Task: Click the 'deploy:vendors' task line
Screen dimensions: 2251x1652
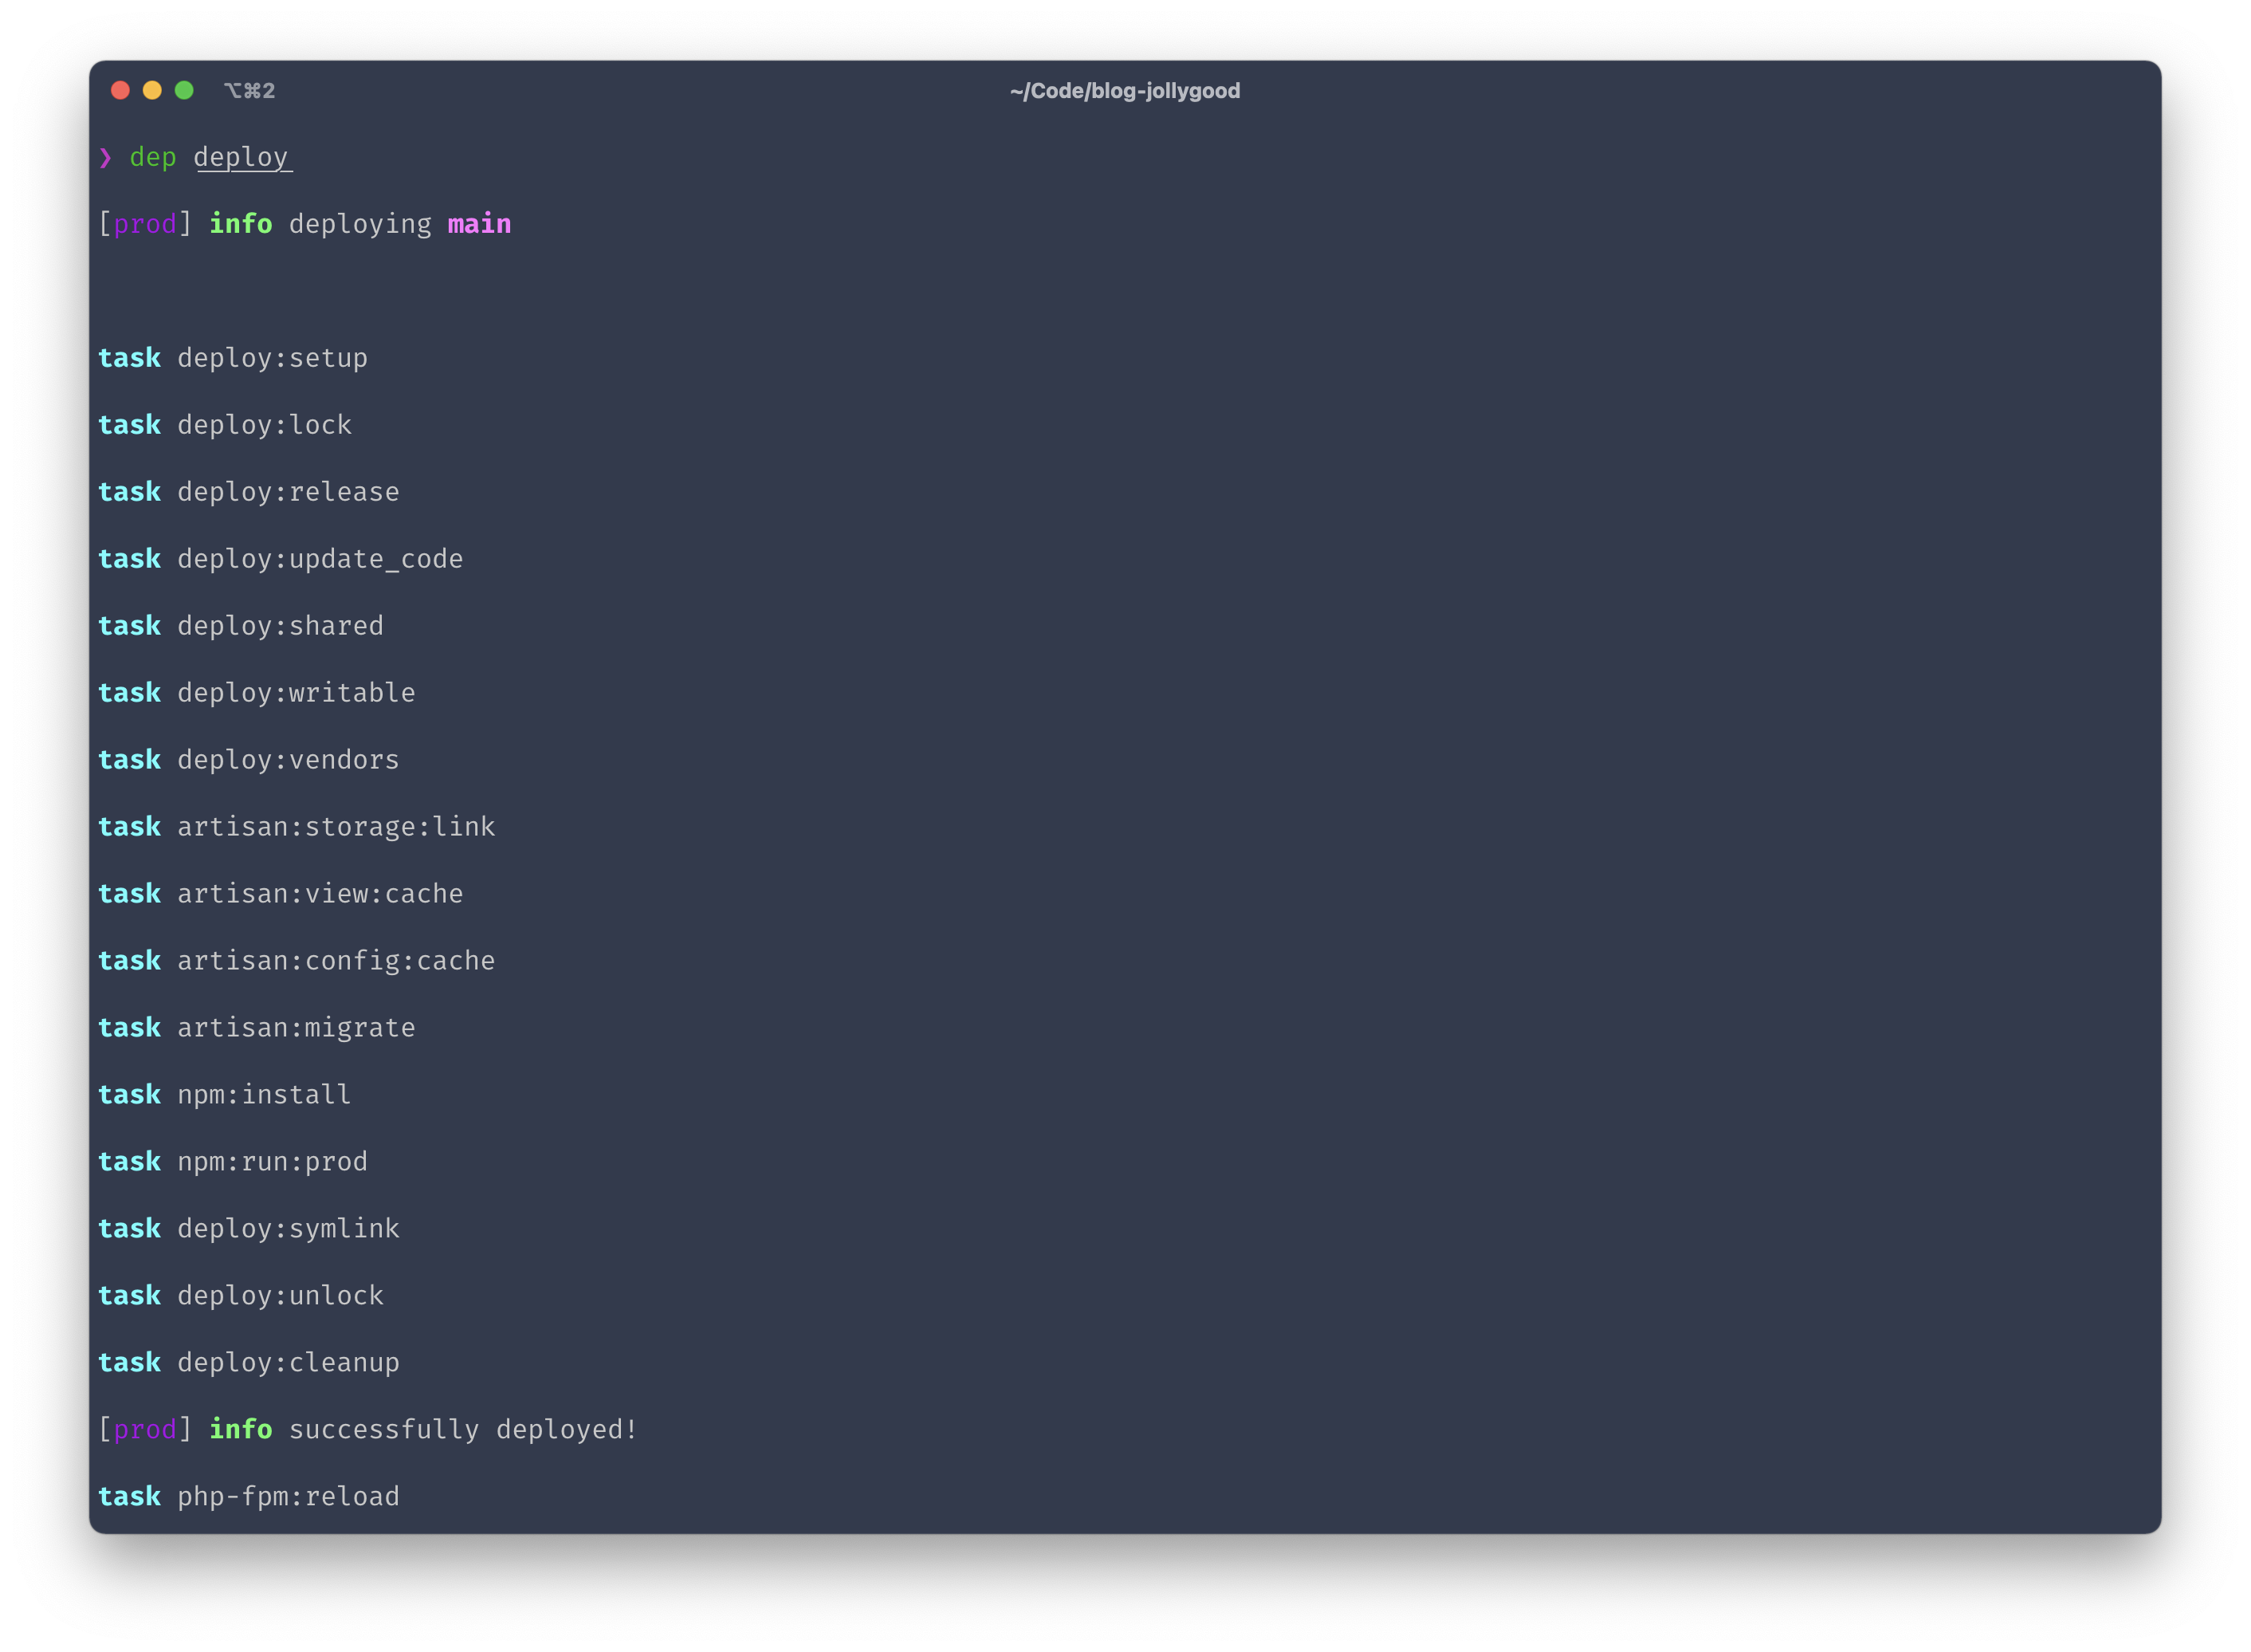Action: click(x=249, y=760)
